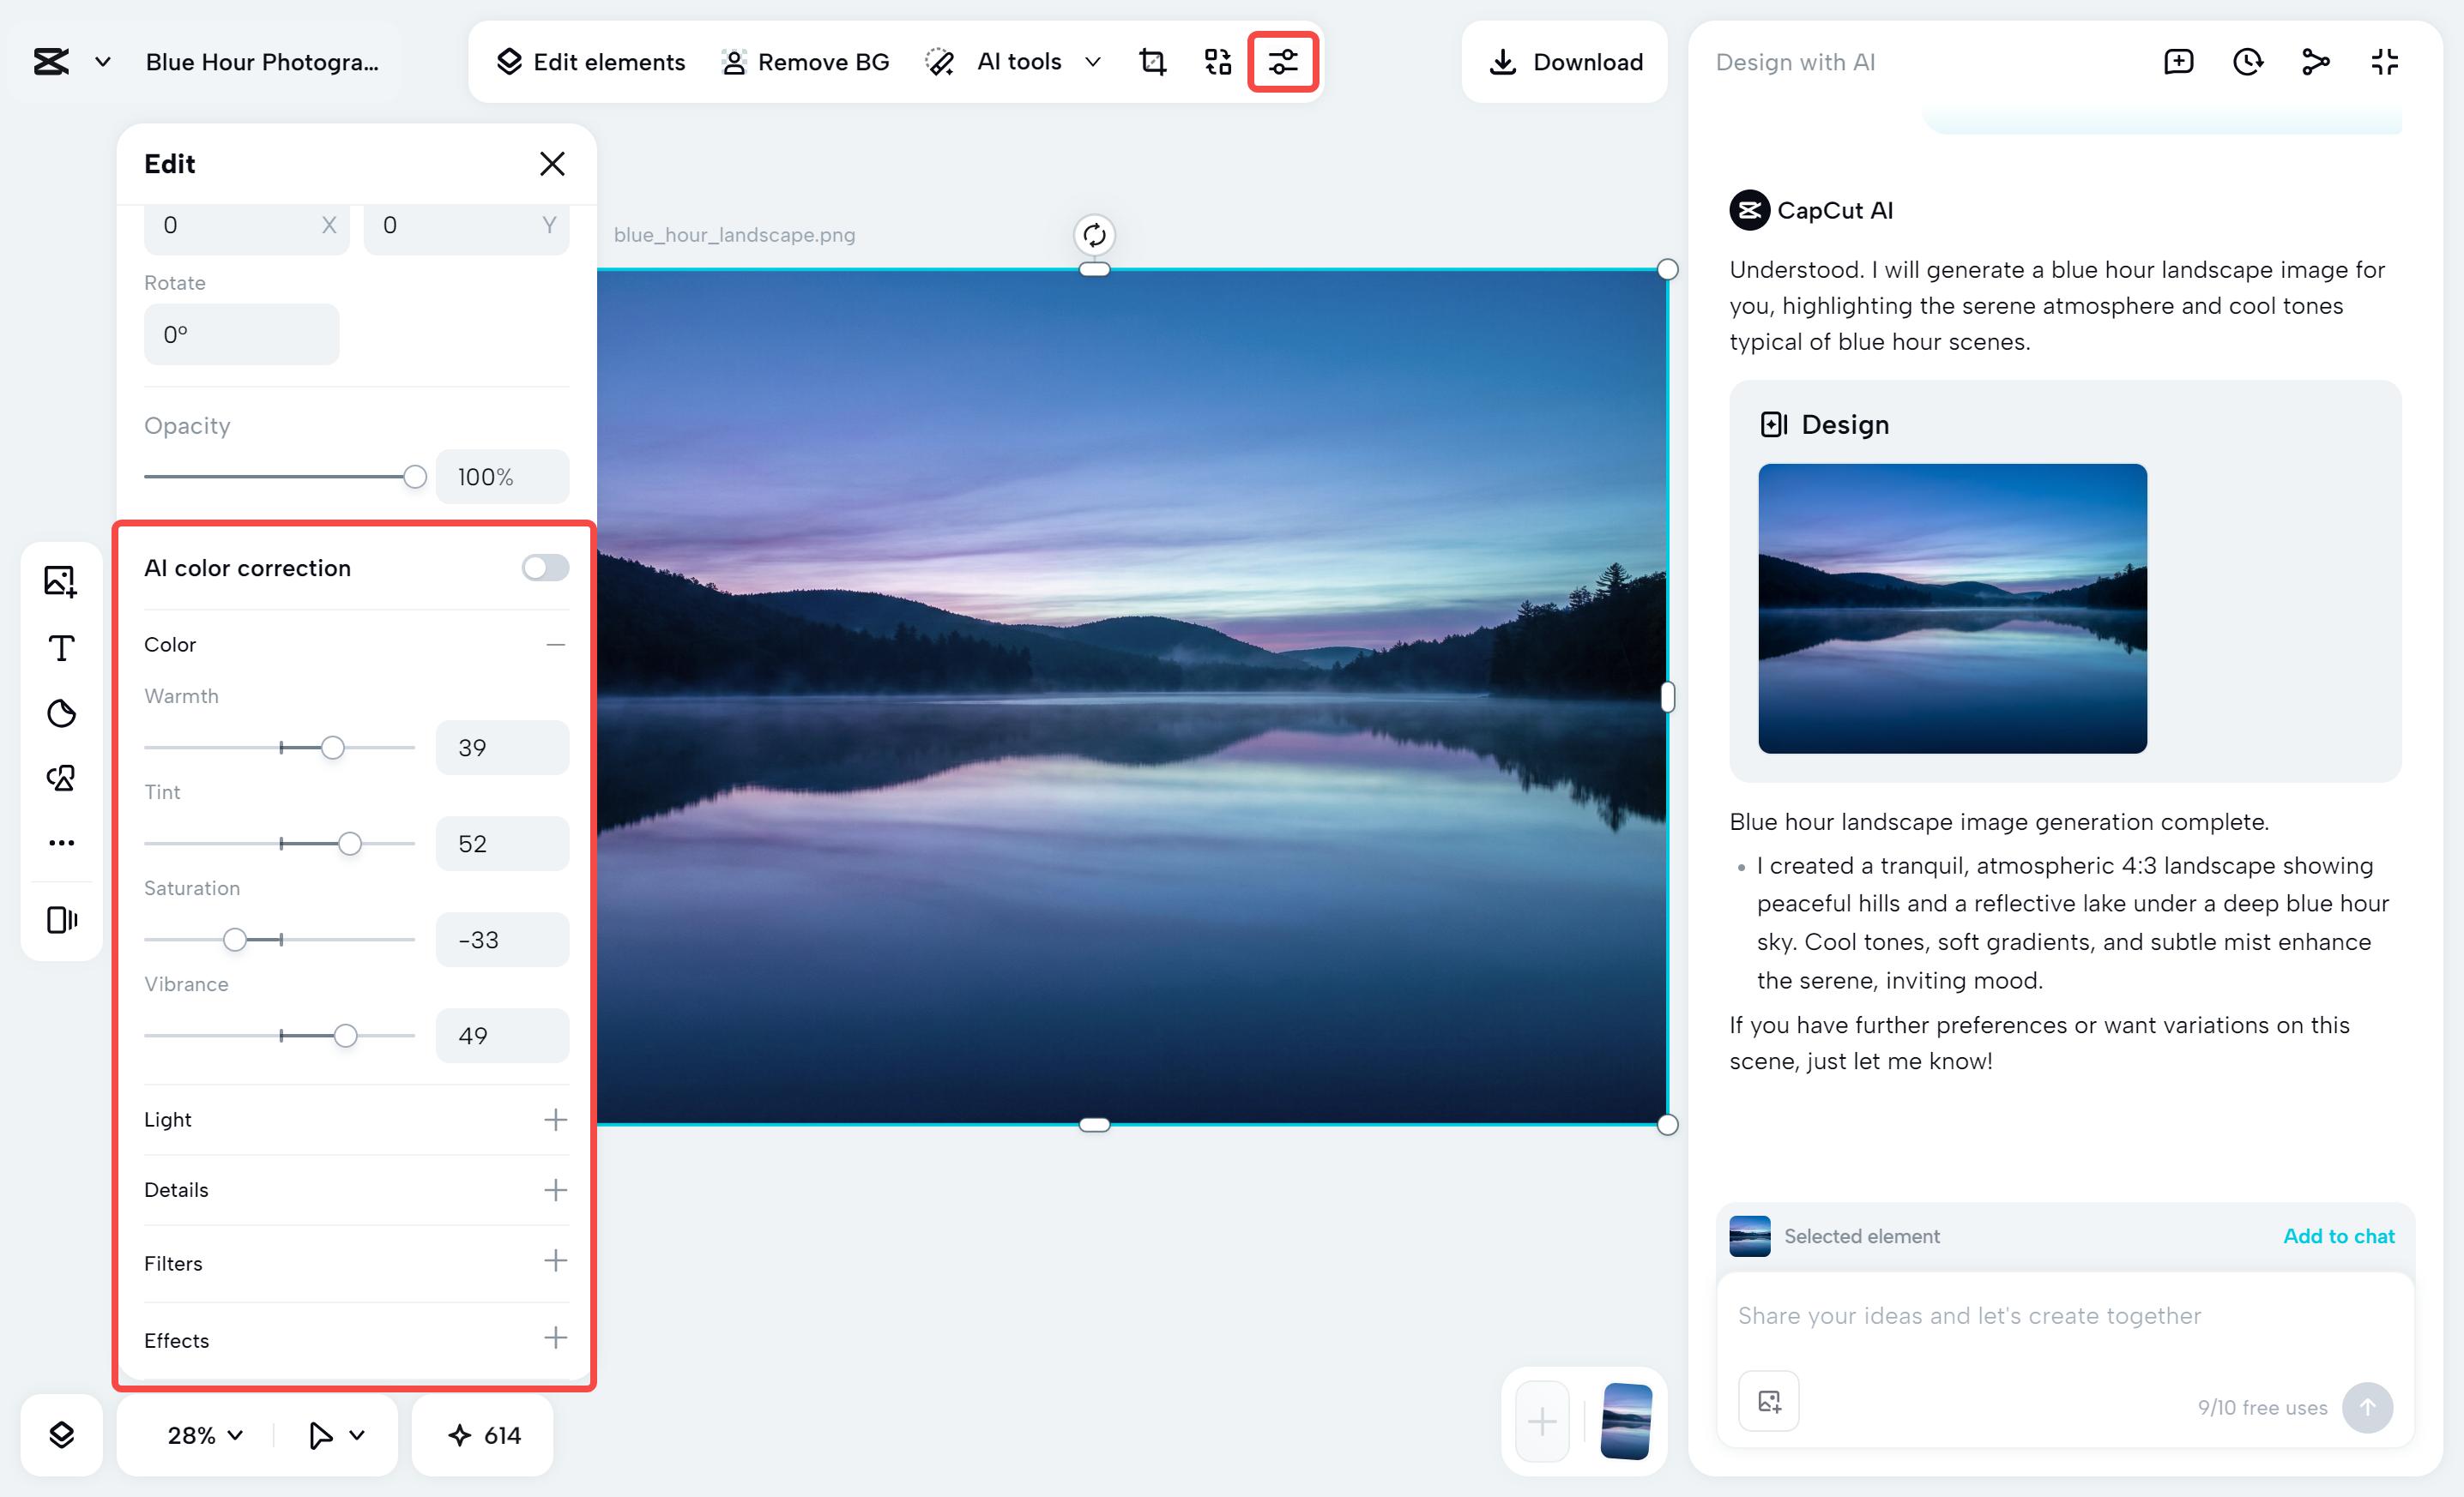The height and width of the screenshot is (1497, 2464).
Task: Open the adjust sliders icon in toolbar
Action: click(x=1283, y=62)
